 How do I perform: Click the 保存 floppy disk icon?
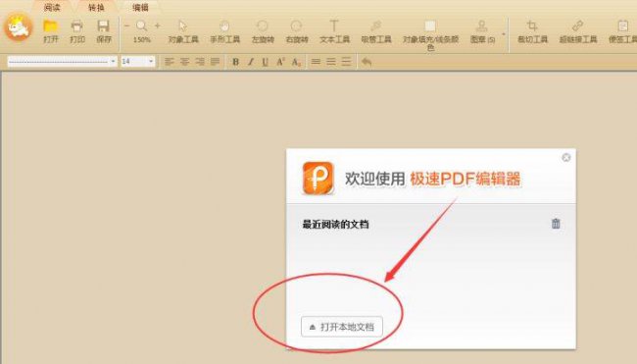tap(103, 26)
